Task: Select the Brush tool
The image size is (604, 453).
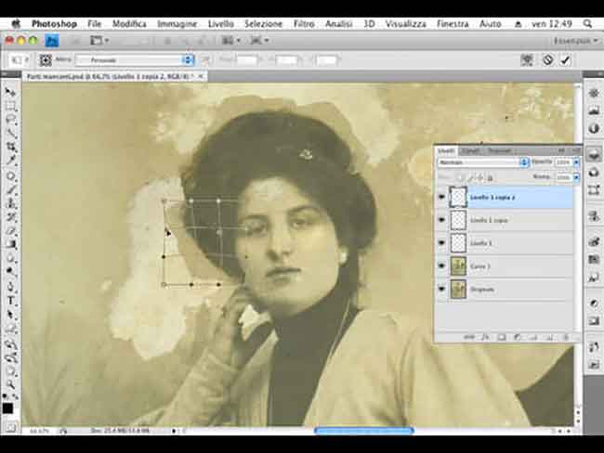Action: pos(10,189)
